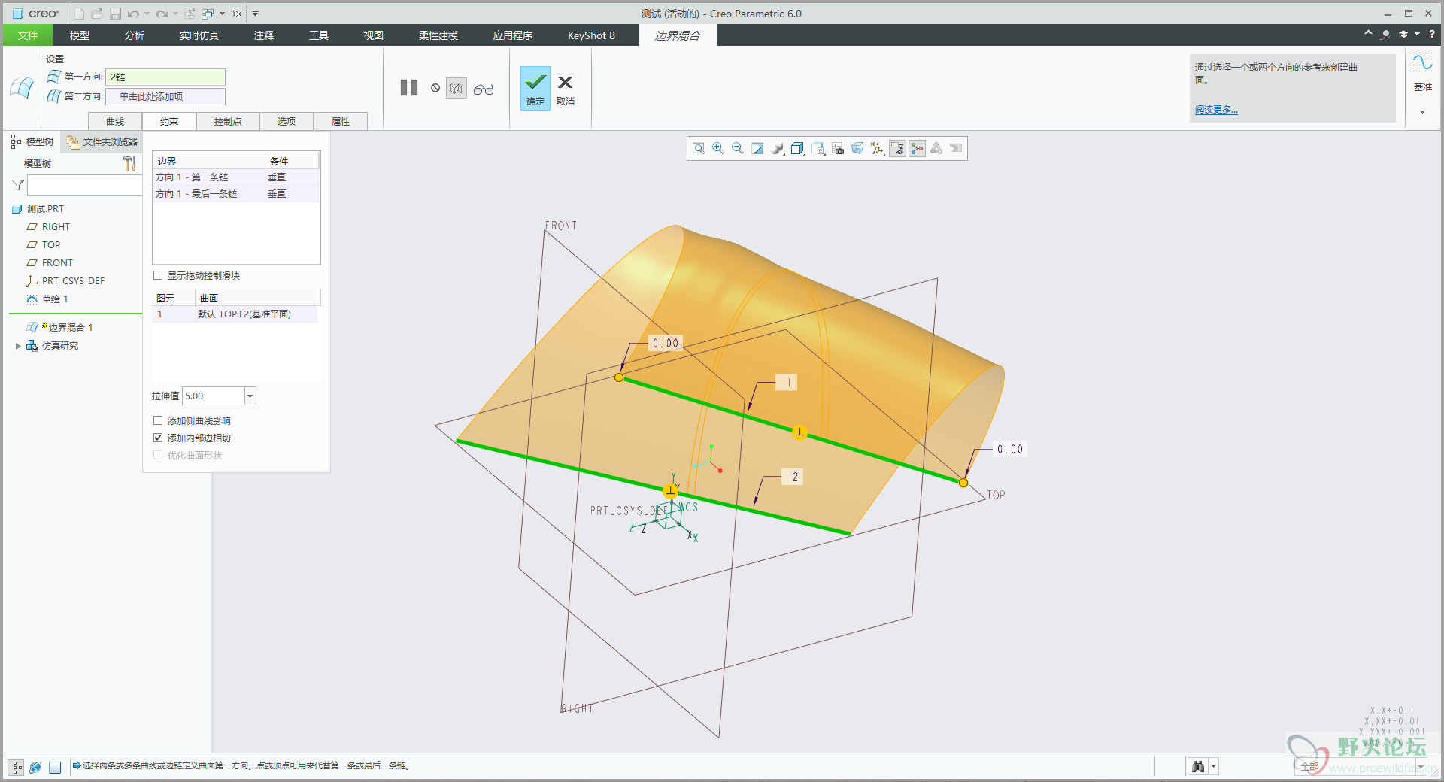Open the 文件 menu
The width and height of the screenshot is (1444, 782).
(x=28, y=35)
